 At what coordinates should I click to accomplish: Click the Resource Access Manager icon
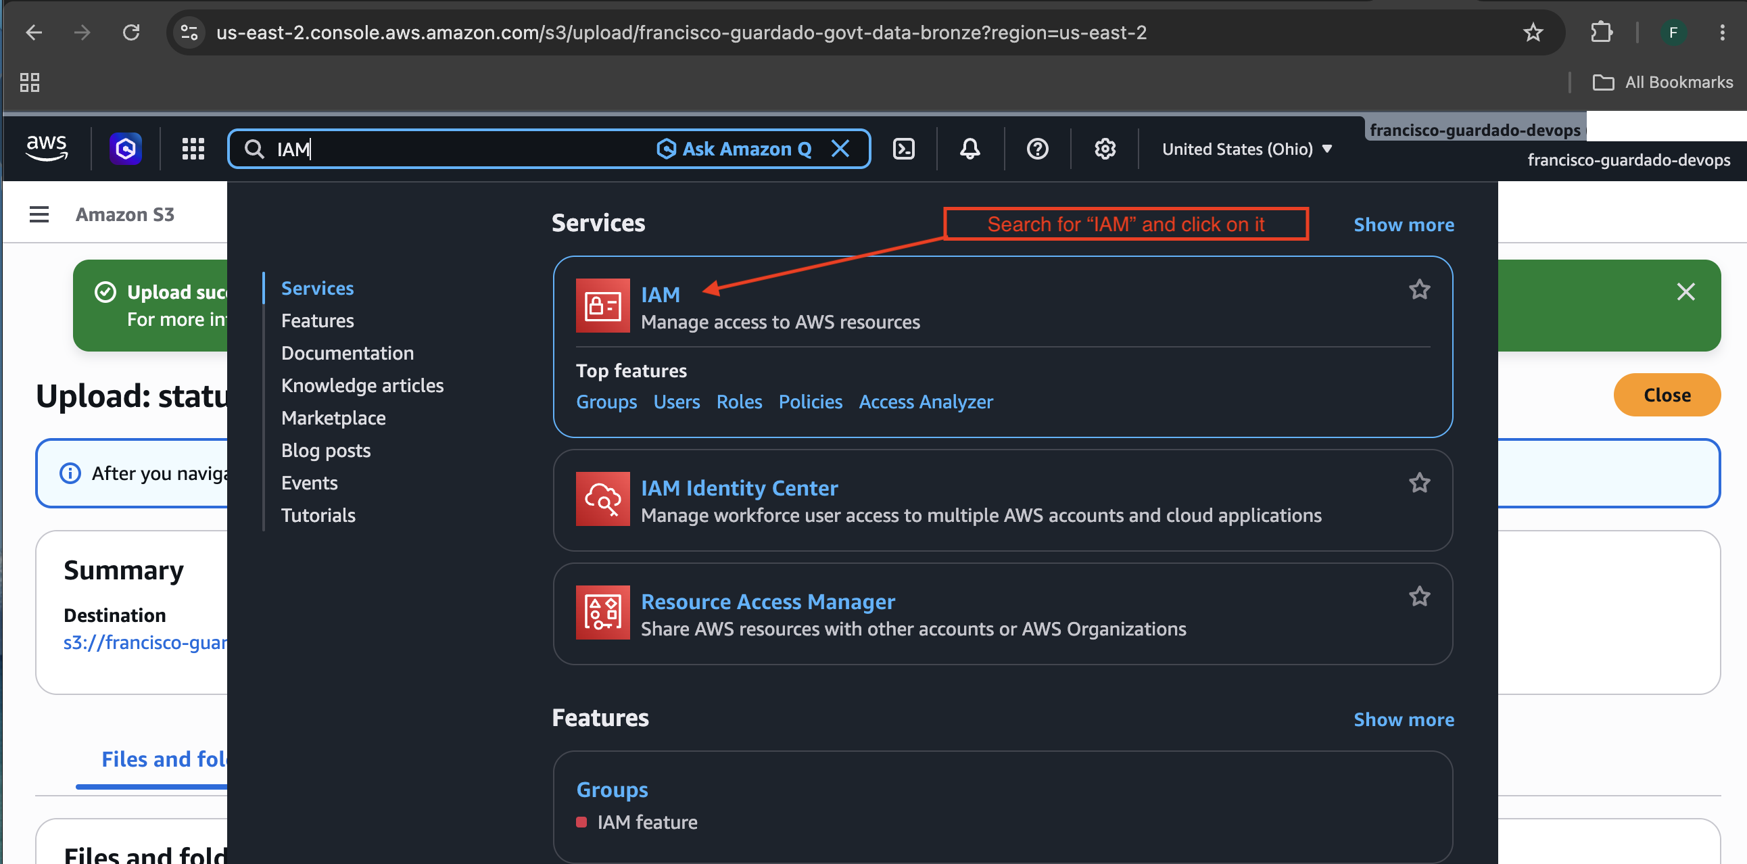[602, 613]
